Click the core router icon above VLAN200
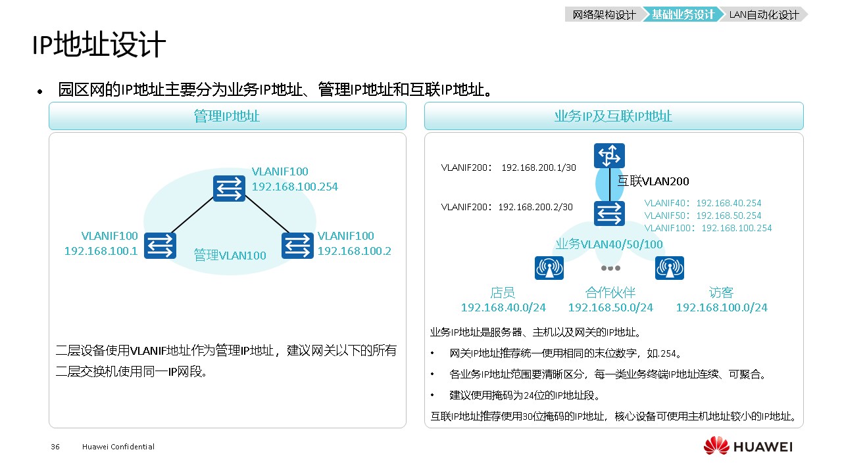This screenshot has width=842, height=473. (x=609, y=156)
